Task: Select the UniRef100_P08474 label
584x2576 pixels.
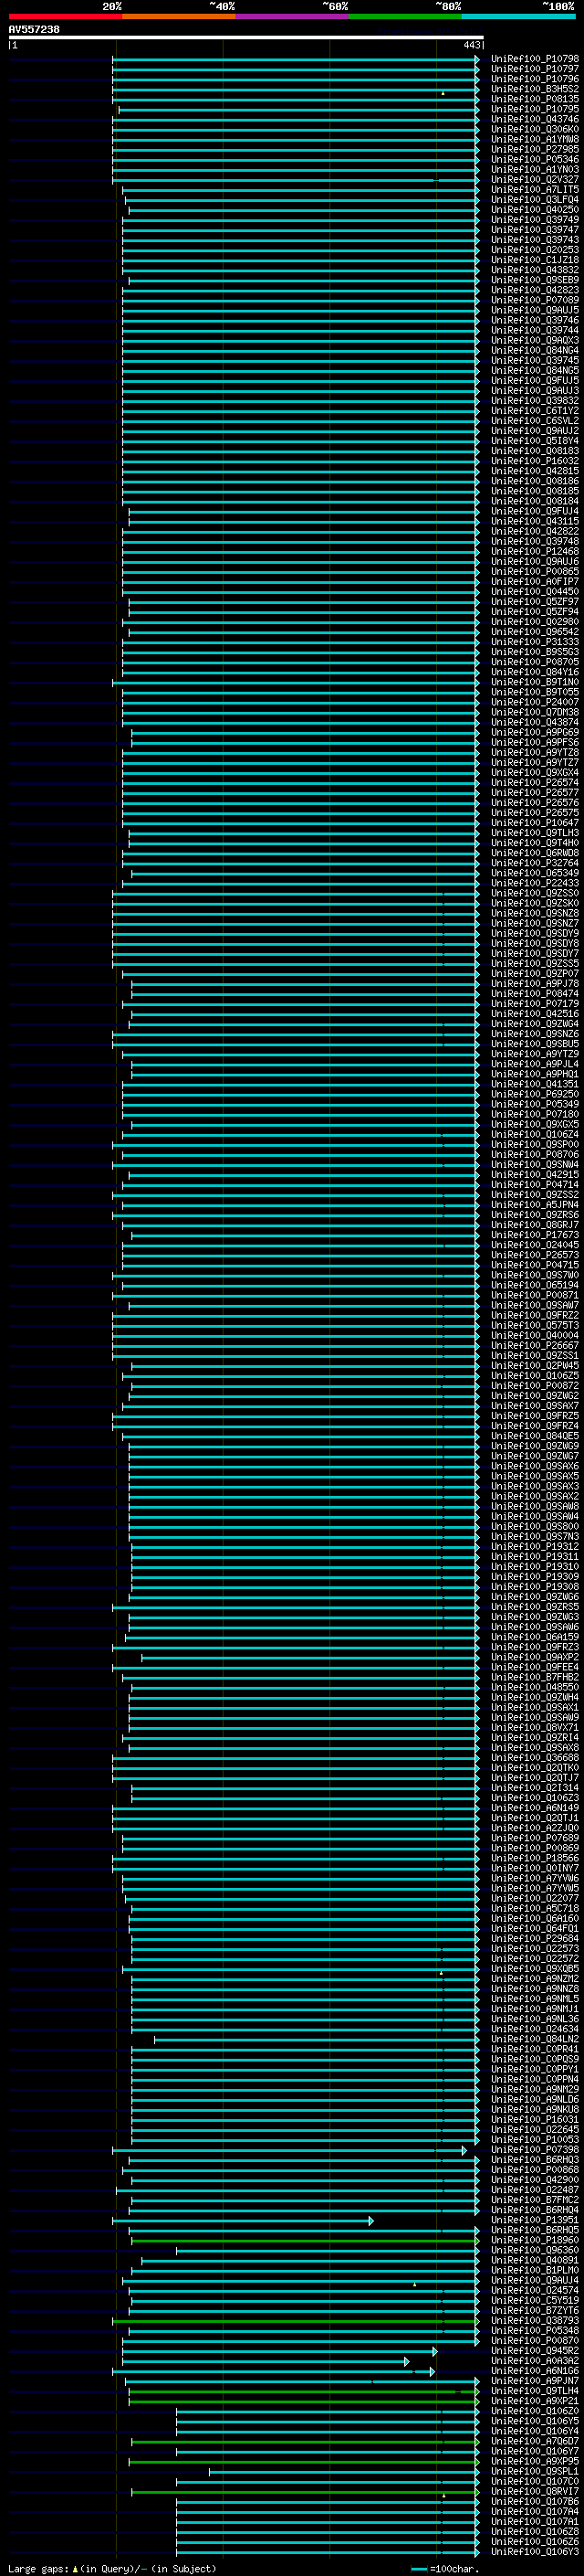Action: (x=535, y=993)
